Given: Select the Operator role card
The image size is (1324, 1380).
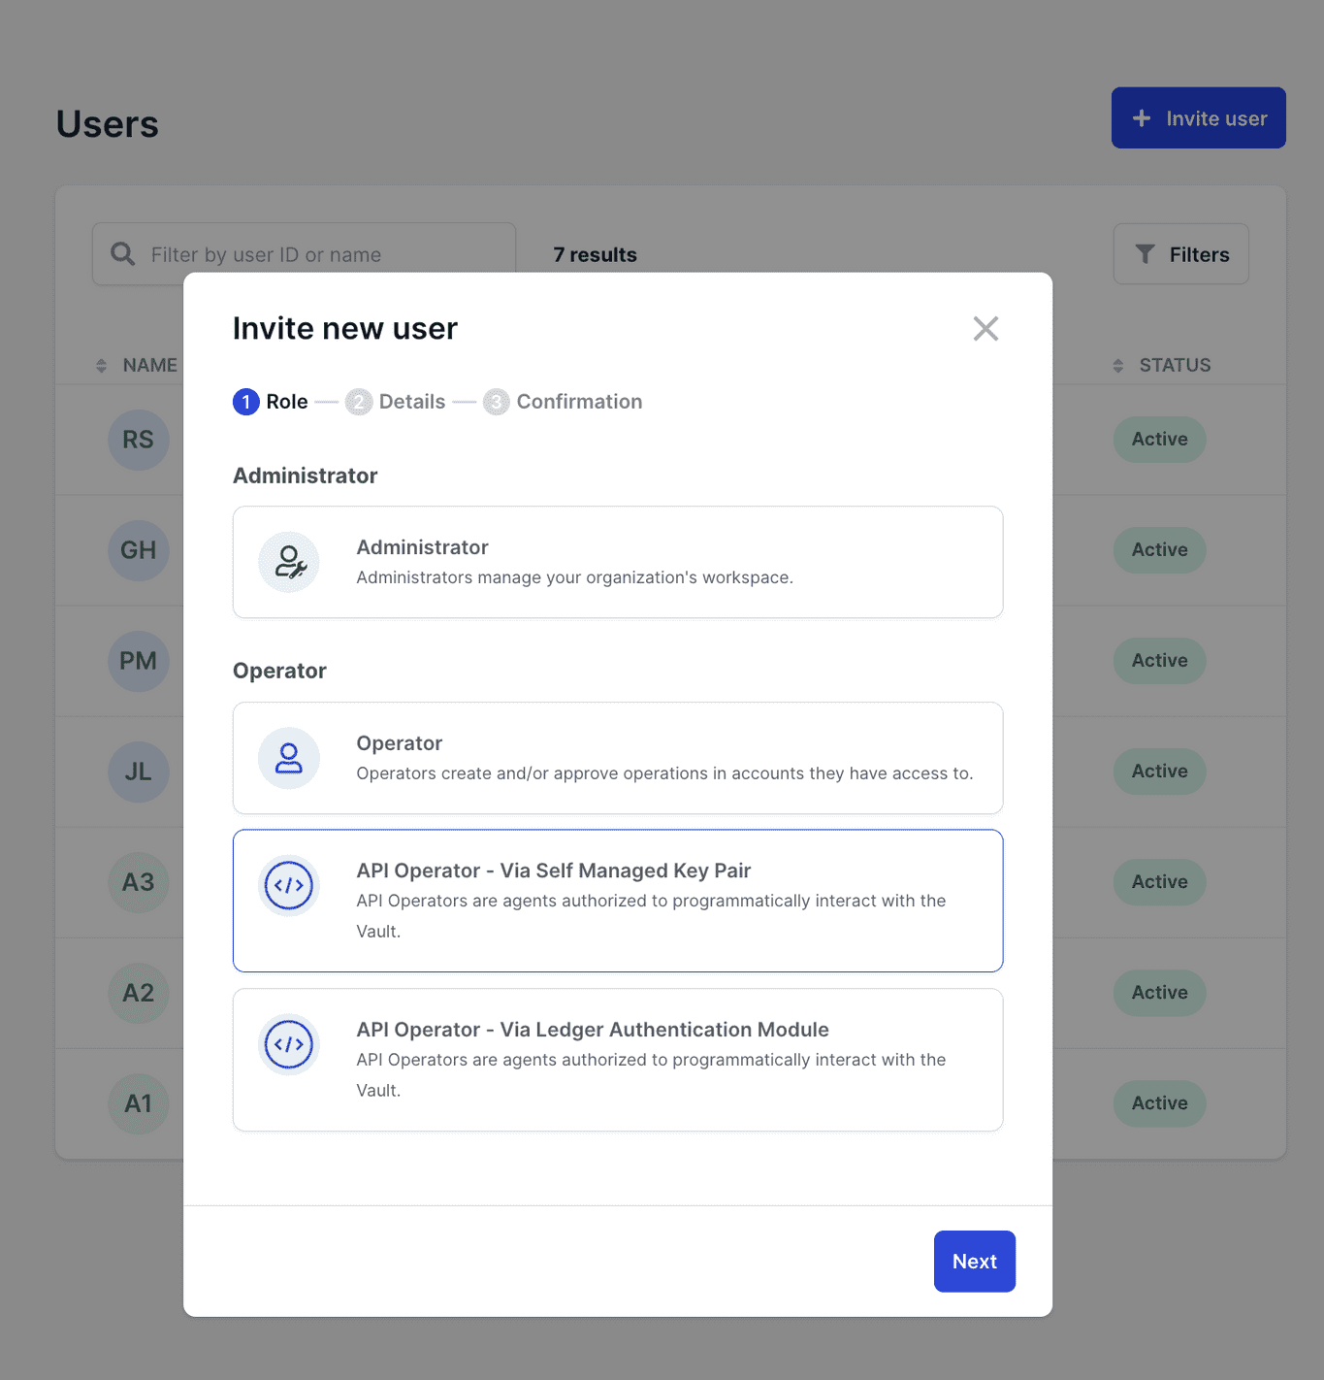Looking at the screenshot, I should [x=617, y=758].
